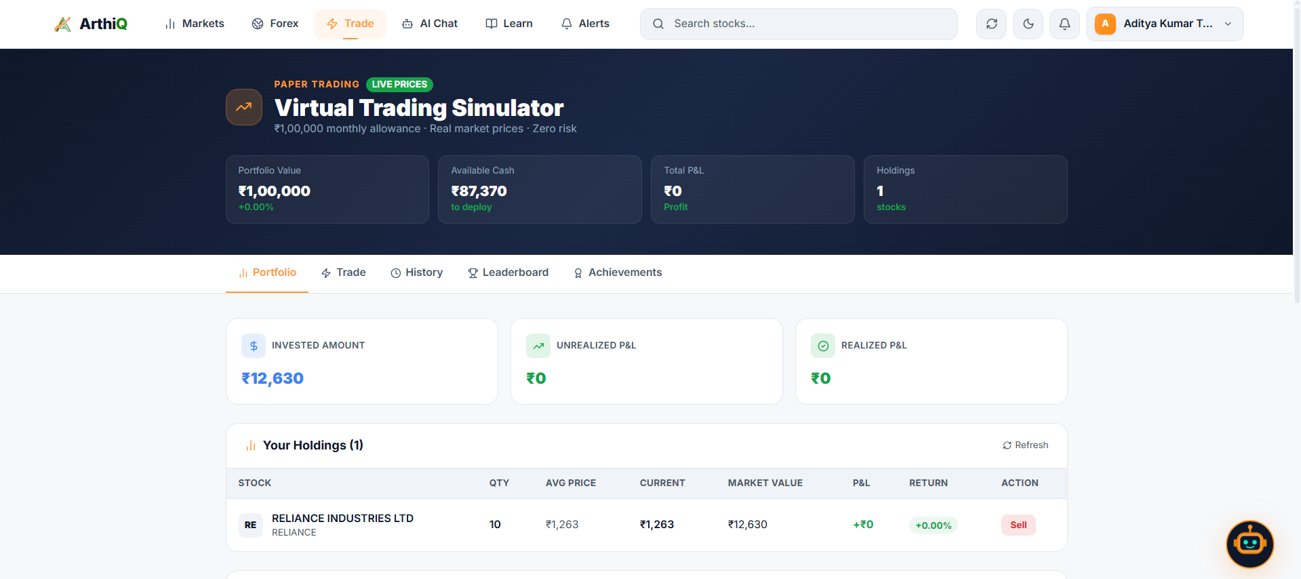Click the Holdings count card
This screenshot has width=1301, height=579.
tap(965, 189)
